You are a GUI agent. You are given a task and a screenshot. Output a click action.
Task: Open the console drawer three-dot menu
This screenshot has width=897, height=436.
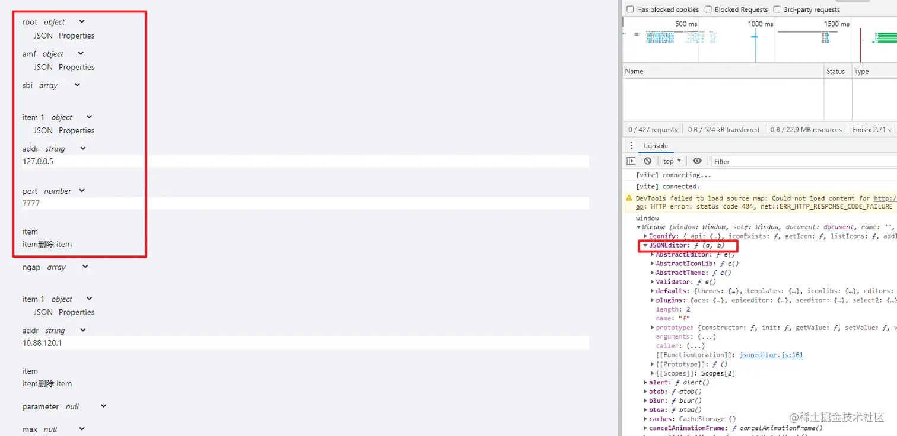631,146
